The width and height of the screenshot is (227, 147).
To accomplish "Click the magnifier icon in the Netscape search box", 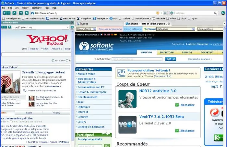I will pyautogui.click(x=215, y=13).
